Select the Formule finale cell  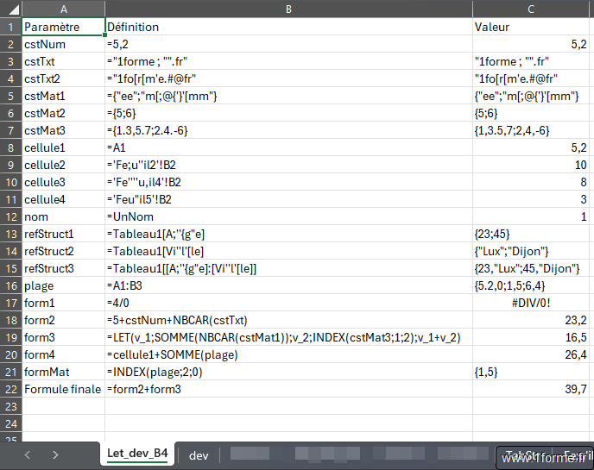click(62, 389)
